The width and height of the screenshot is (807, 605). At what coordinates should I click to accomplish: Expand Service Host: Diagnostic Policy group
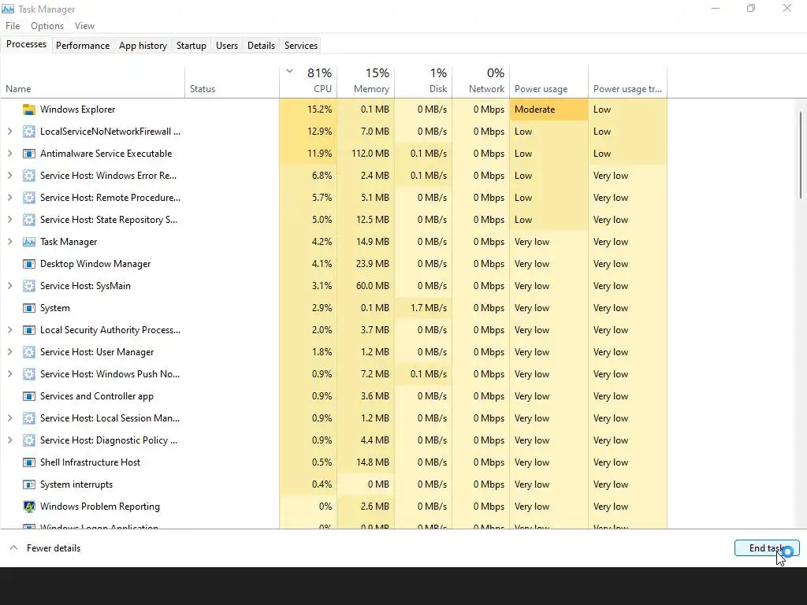(9, 440)
